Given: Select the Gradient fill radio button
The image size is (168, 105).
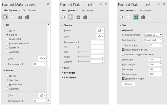Looking at the screenshot, I should [7, 39].
